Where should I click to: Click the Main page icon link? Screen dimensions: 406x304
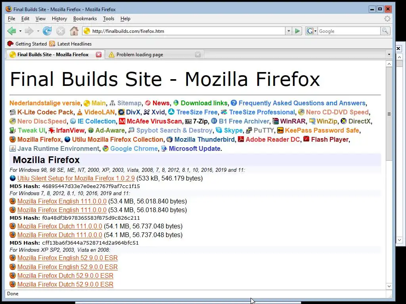pos(87,103)
